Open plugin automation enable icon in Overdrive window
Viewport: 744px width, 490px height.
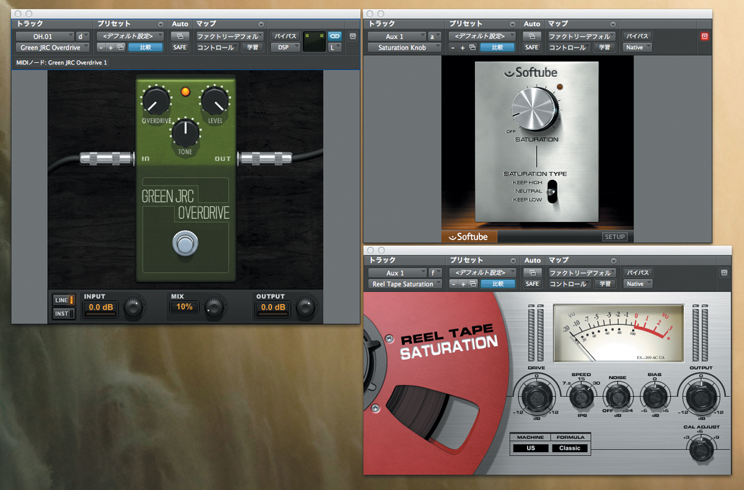180,37
